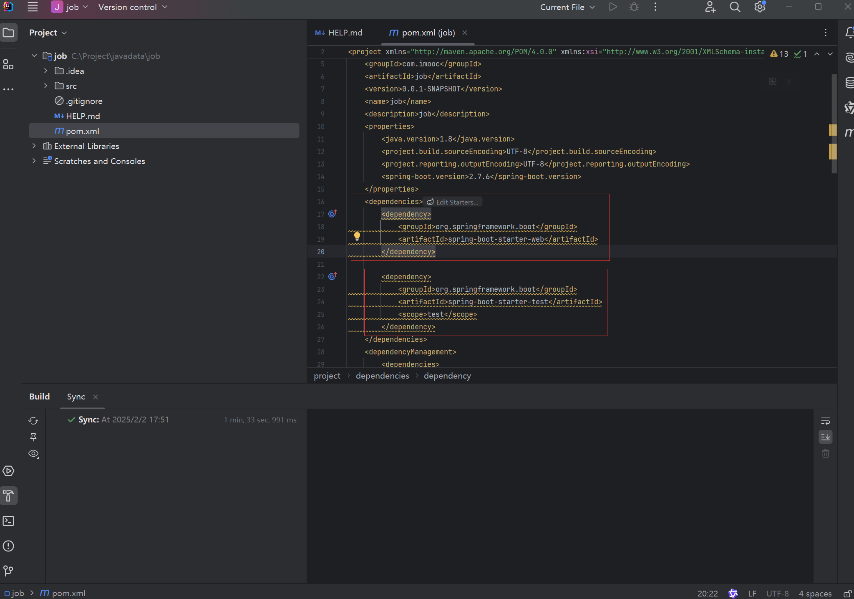The height and width of the screenshot is (599, 854).
Task: Open the Project tool window folder icon
Action: point(8,33)
